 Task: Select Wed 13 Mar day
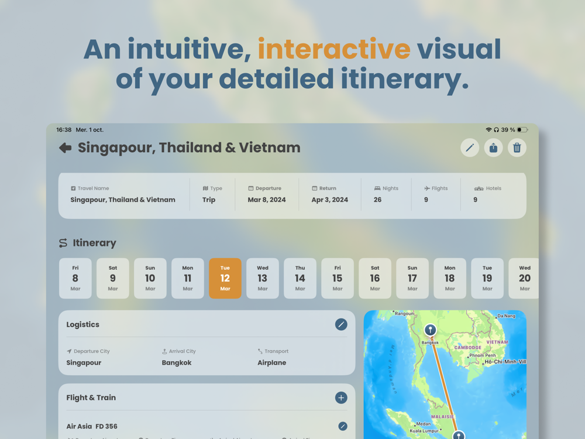pyautogui.click(x=263, y=278)
